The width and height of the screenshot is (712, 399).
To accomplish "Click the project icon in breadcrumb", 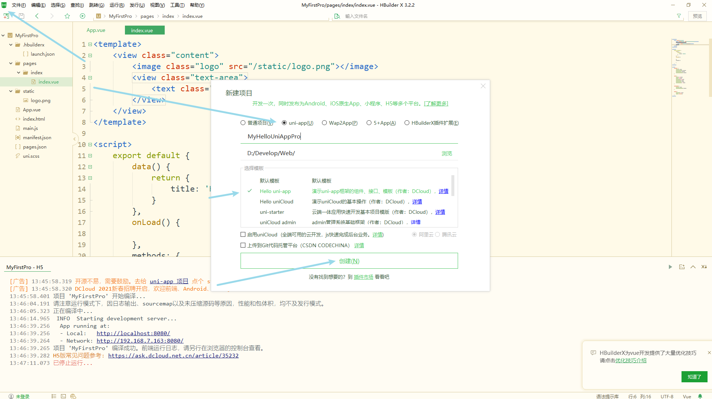I will [x=99, y=16].
